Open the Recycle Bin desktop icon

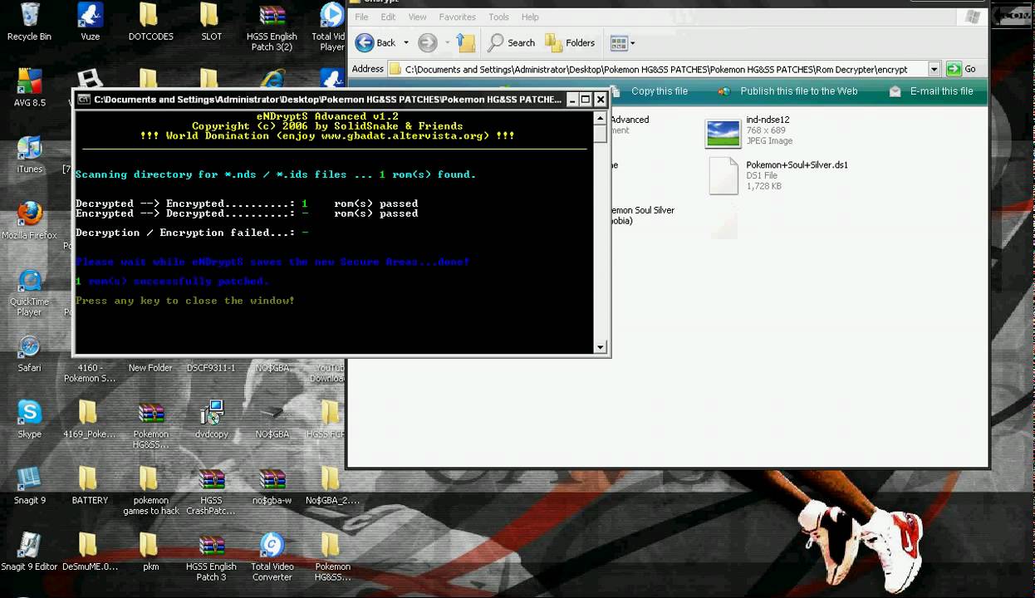click(x=29, y=22)
